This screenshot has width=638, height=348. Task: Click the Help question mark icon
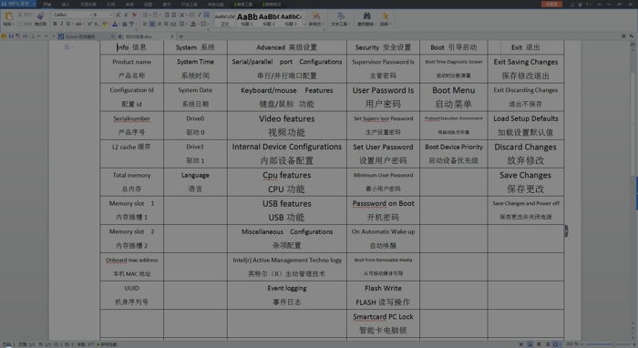coord(588,5)
